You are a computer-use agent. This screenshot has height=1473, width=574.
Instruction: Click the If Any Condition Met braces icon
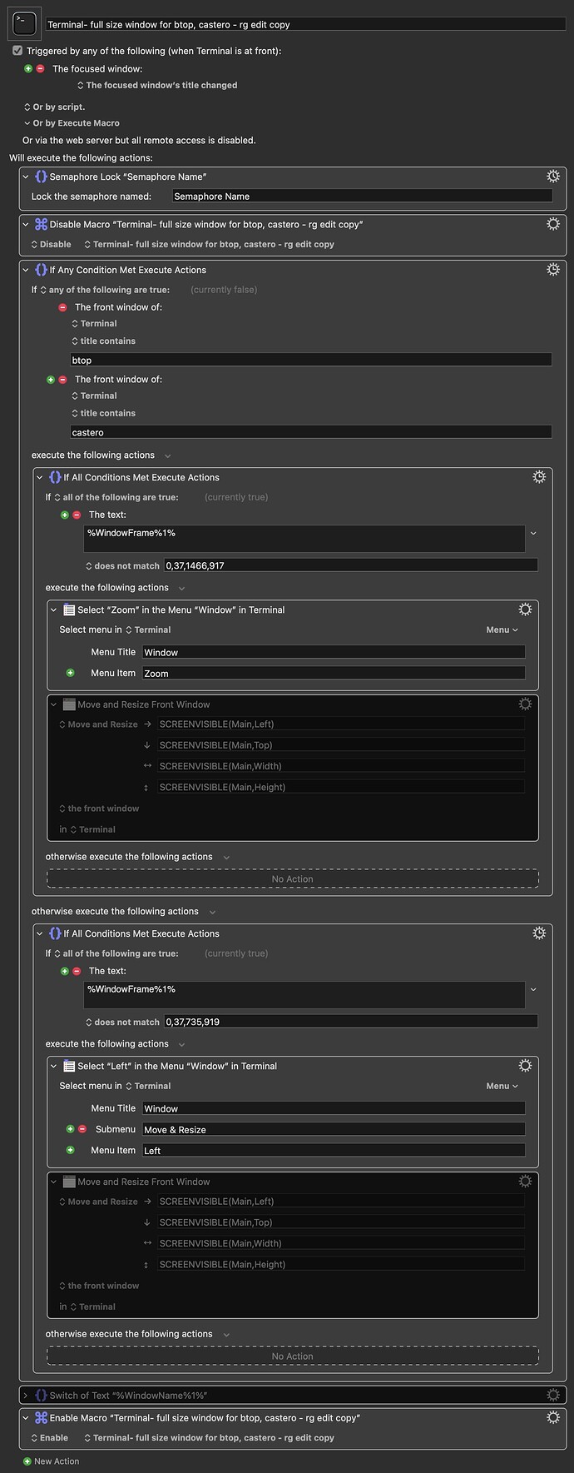click(x=41, y=270)
